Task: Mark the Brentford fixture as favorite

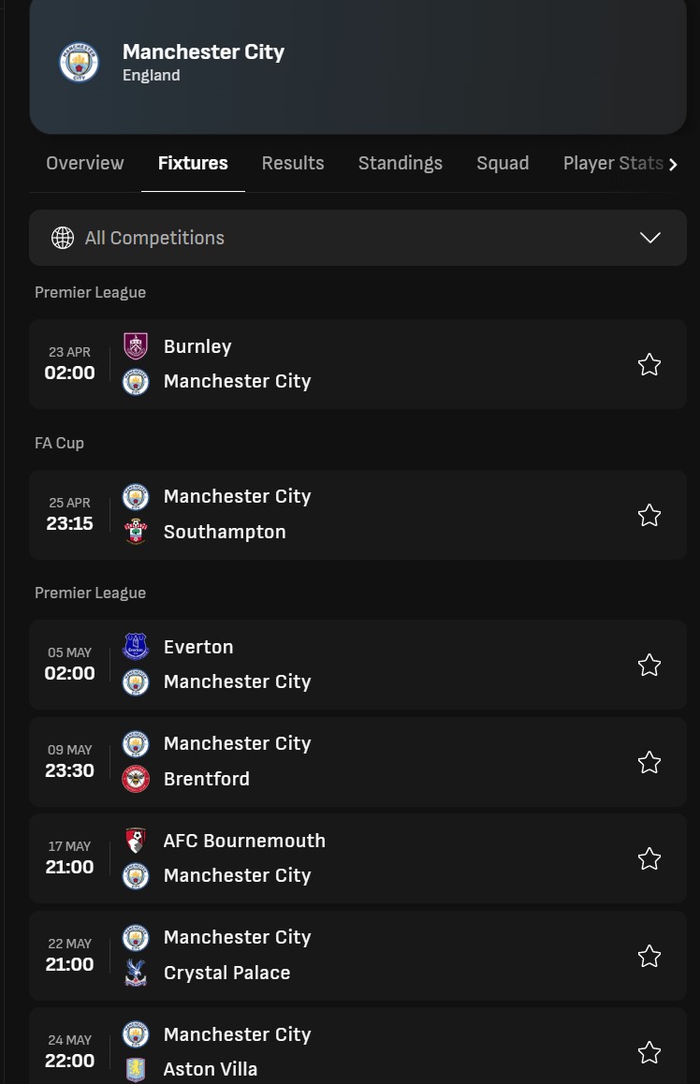Action: click(649, 762)
